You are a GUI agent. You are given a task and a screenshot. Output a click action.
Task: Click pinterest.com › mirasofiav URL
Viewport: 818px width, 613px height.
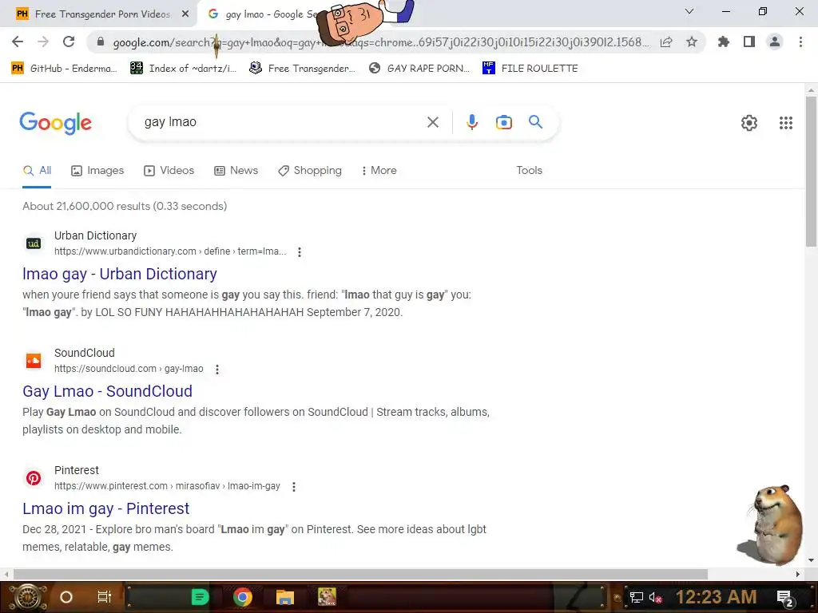tap(167, 486)
